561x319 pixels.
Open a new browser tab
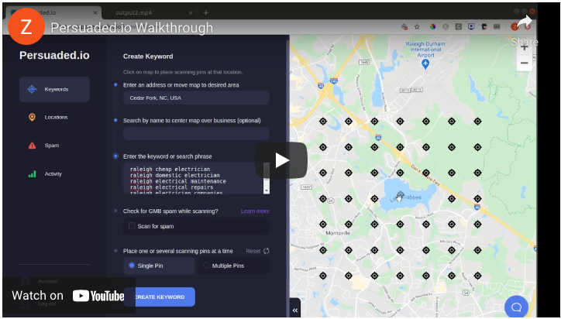[x=205, y=13]
